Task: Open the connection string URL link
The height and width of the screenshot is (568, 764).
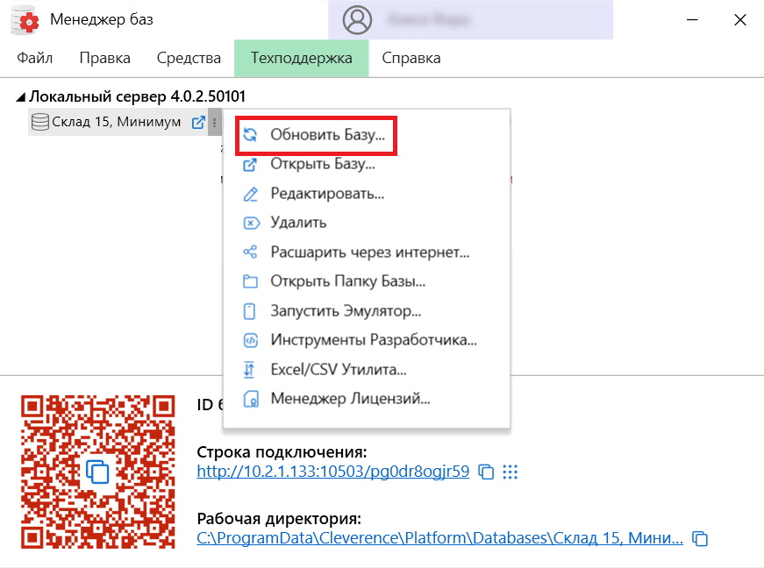Action: (336, 471)
